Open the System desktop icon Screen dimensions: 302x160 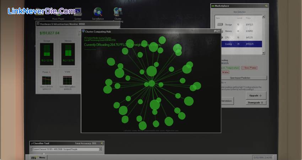click(78, 13)
